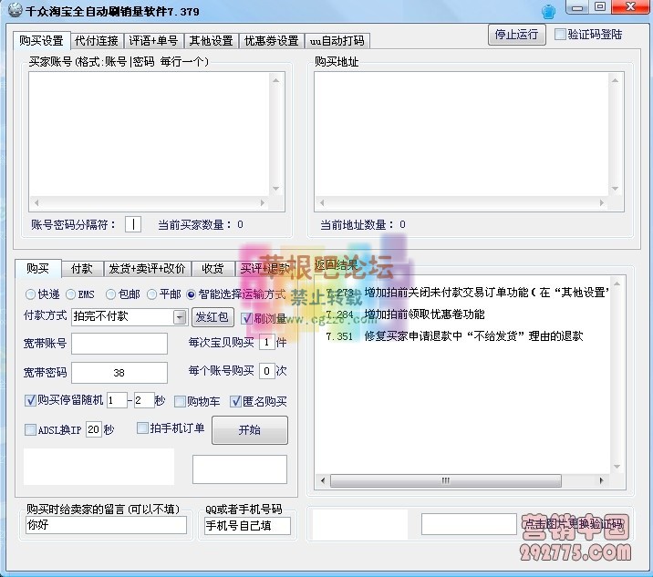Image resolution: width=653 pixels, height=577 pixels.
Task: Switch to the 付款 sub-tab
Action: [x=82, y=269]
